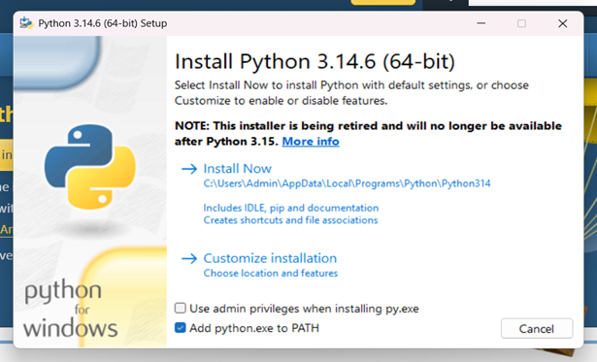Open the More info link
This screenshot has height=362, width=597.
tap(311, 142)
